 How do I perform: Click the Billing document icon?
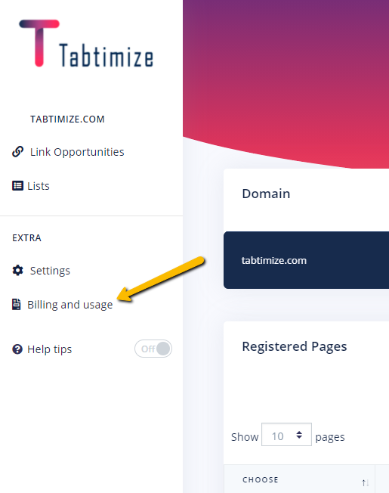(x=17, y=305)
